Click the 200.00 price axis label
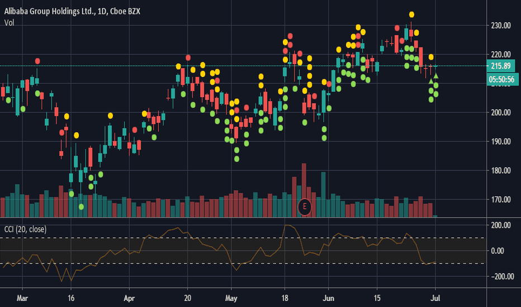521x307 pixels. pyautogui.click(x=501, y=113)
